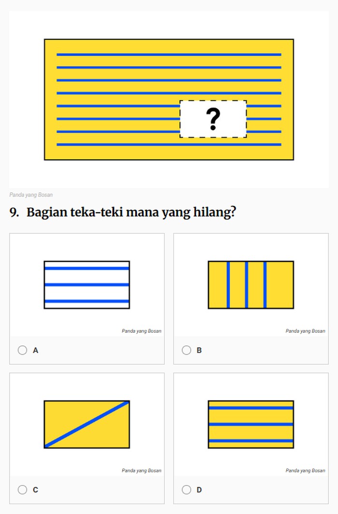Click the white rectangle with horizontal blue lines

click(x=87, y=285)
